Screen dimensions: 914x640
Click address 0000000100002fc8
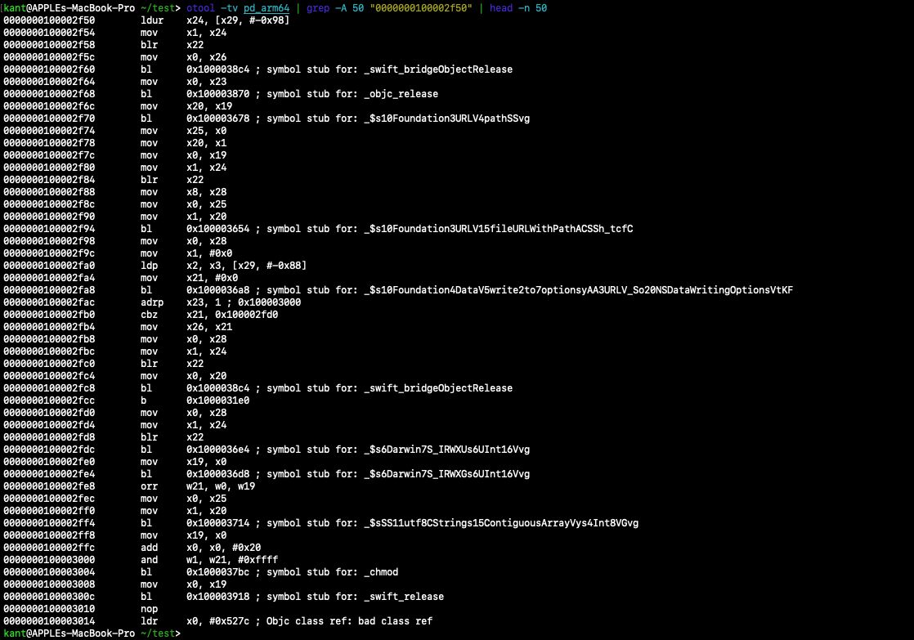tap(49, 388)
